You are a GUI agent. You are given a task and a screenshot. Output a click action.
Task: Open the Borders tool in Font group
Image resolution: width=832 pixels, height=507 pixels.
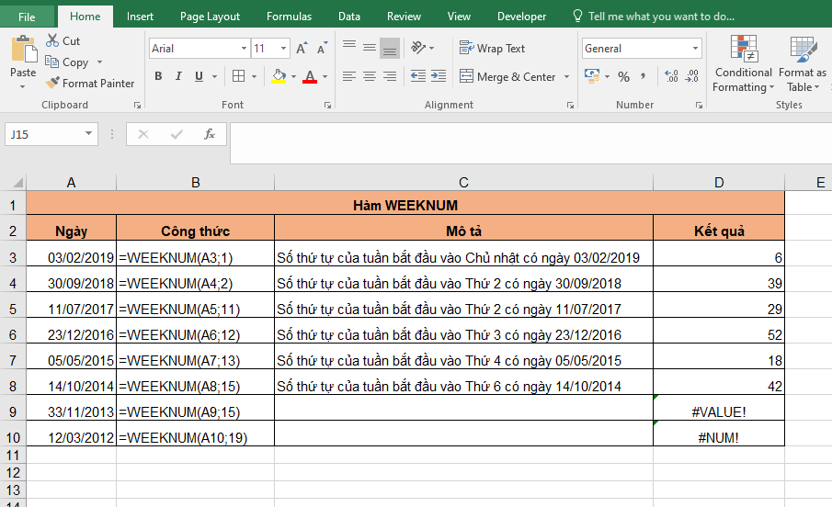239,76
